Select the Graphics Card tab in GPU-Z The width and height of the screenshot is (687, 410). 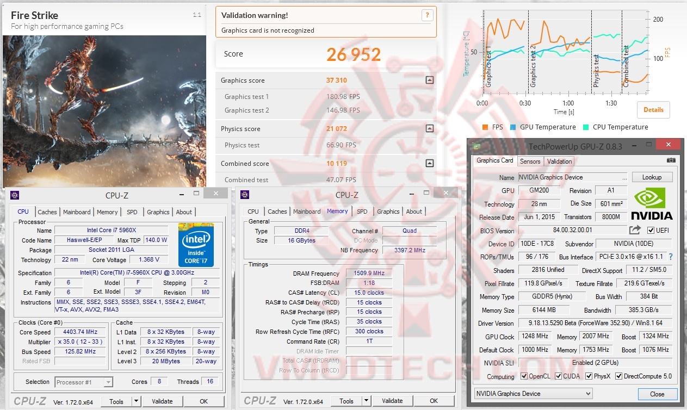[495, 160]
